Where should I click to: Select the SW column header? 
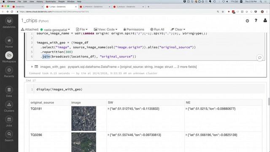click(x=111, y=103)
